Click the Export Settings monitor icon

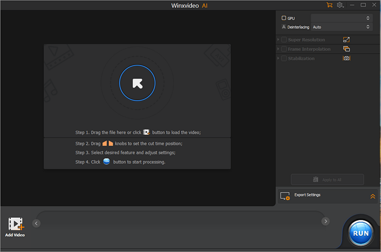[x=285, y=196]
